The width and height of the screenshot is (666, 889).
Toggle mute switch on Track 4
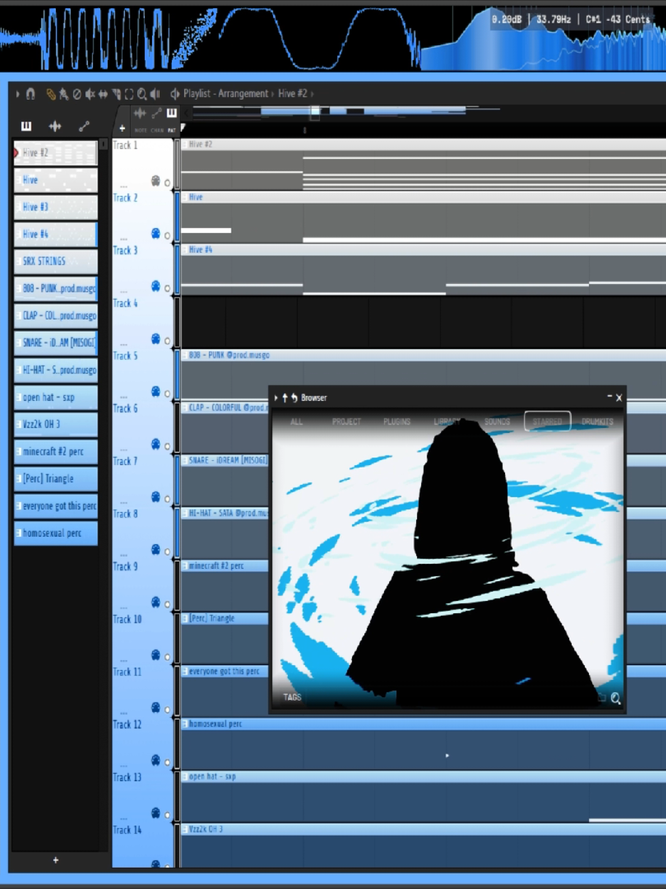pos(167,341)
